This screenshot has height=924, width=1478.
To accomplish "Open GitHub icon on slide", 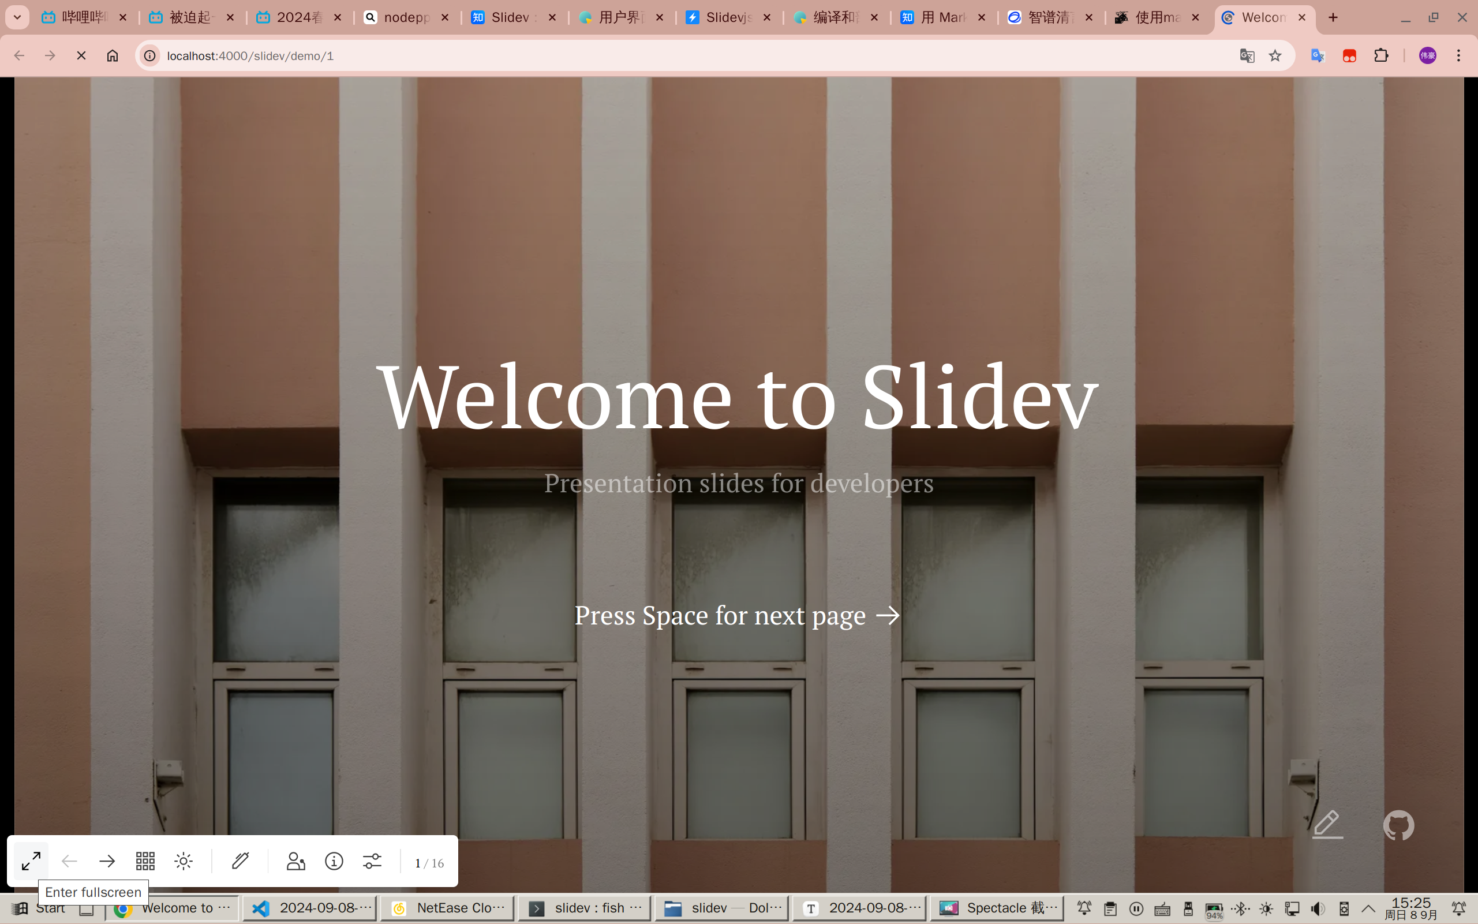I will pyautogui.click(x=1398, y=825).
